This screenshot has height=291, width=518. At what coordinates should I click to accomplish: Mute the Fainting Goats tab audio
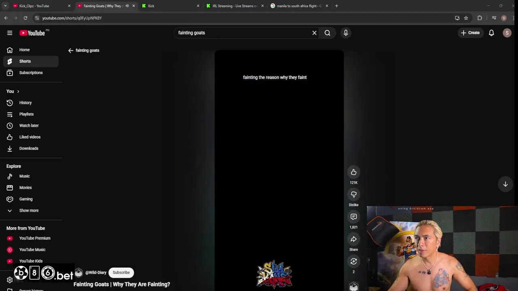coord(127,6)
